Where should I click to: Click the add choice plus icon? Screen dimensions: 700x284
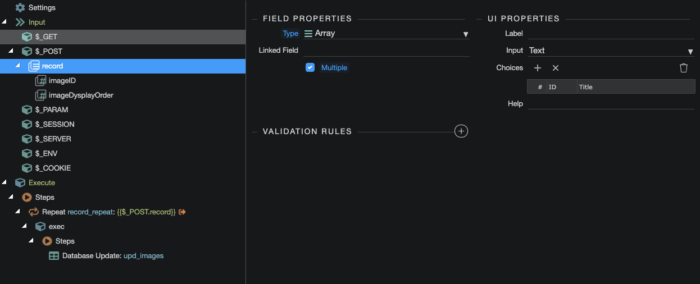(x=537, y=68)
